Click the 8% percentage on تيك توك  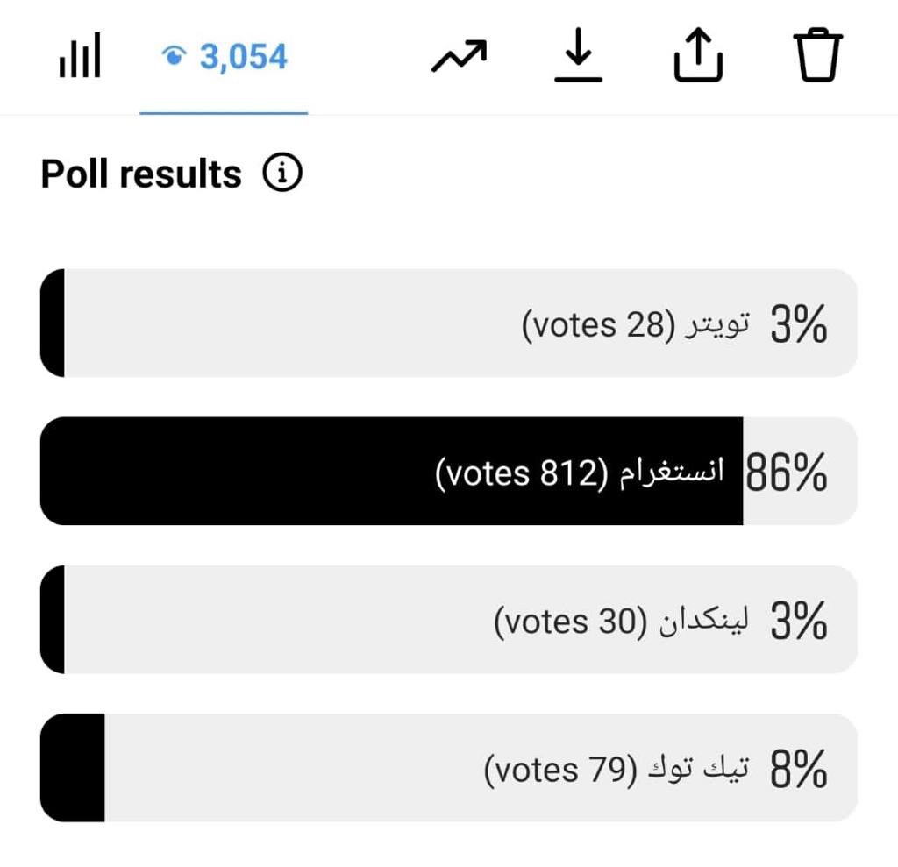point(799,769)
